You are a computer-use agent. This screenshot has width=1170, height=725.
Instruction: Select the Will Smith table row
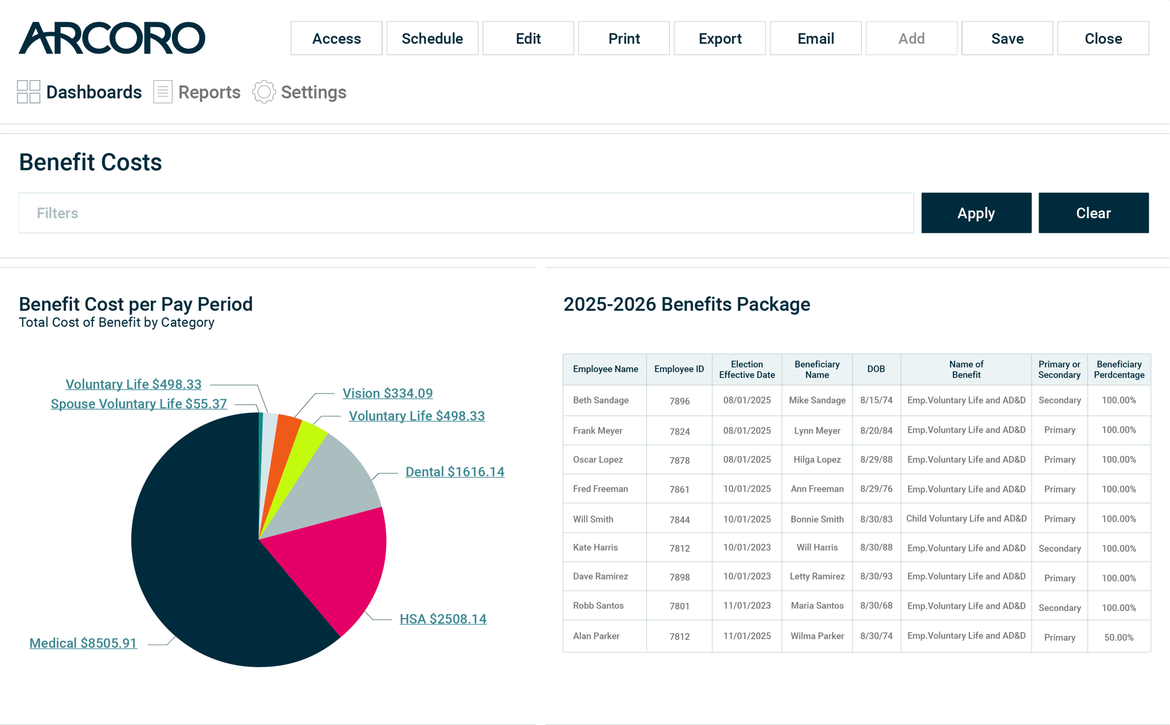(x=856, y=519)
